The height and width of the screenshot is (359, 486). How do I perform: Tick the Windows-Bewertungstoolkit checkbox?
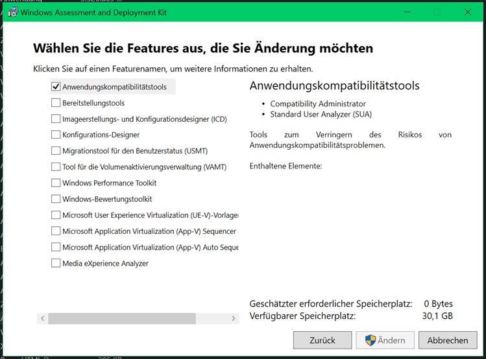pyautogui.click(x=56, y=199)
